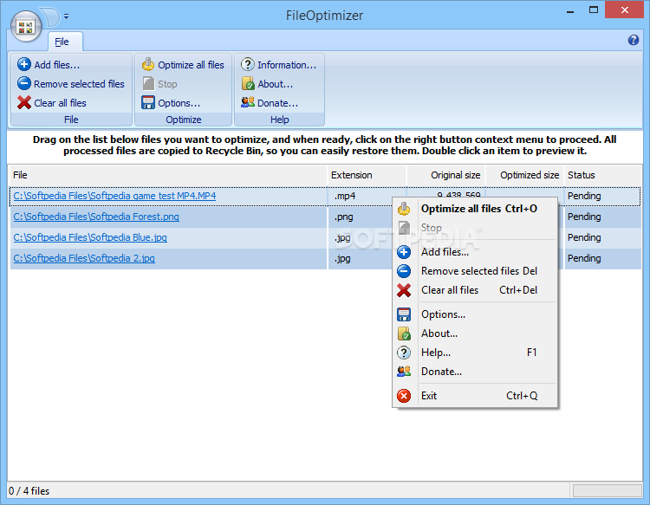Viewport: 650px width, 505px height.
Task: Click the Optimized size column header
Action: (x=525, y=175)
